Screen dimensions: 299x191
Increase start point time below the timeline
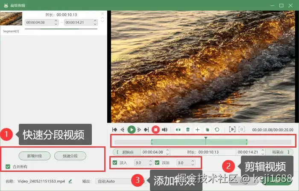tap(167, 151)
